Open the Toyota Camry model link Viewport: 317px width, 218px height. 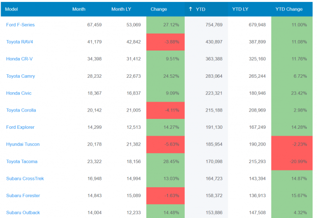coord(21,76)
